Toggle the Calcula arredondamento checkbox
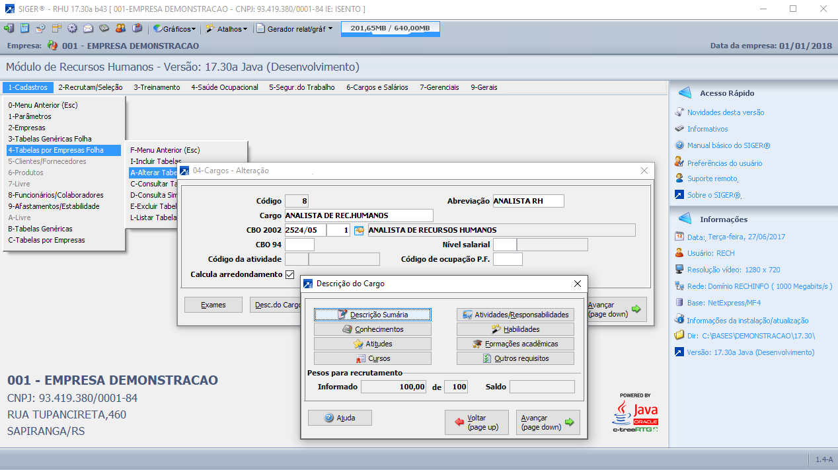The width and height of the screenshot is (838, 470). click(x=289, y=274)
